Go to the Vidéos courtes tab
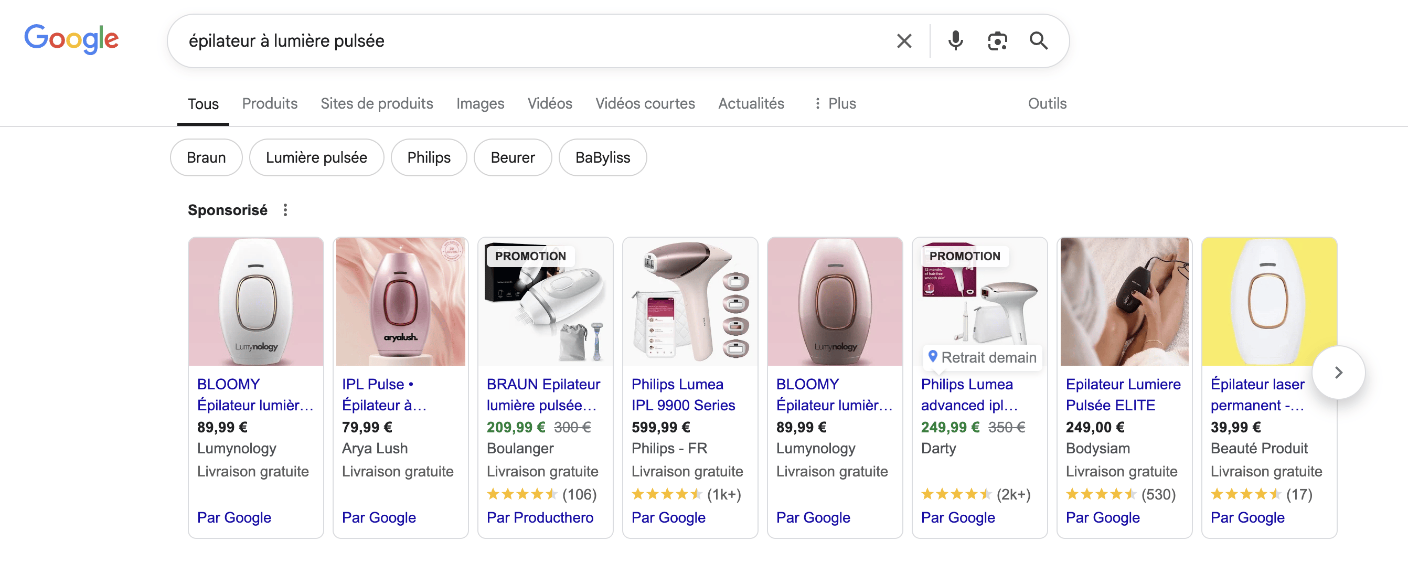Viewport: 1408px width, 573px height. tap(645, 103)
